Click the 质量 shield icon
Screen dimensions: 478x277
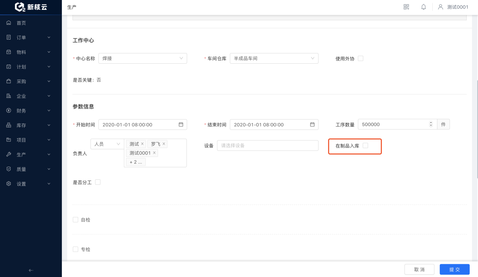[9, 169]
